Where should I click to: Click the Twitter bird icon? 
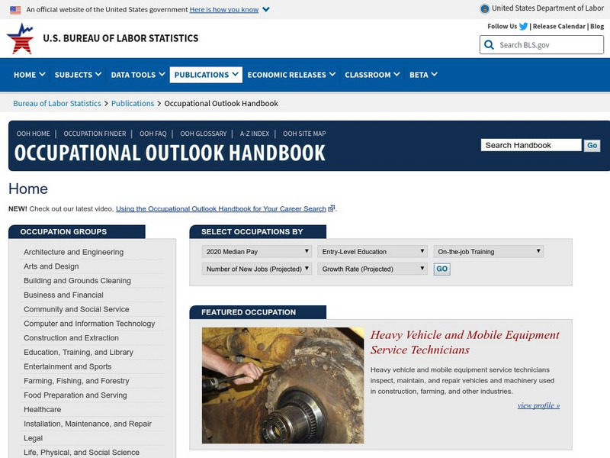(523, 27)
